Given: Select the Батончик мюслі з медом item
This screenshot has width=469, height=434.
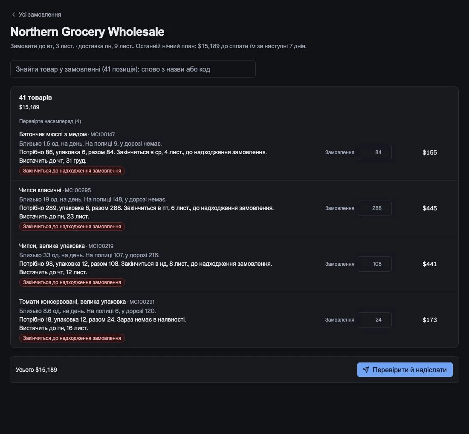Looking at the screenshot, I should pos(53,135).
